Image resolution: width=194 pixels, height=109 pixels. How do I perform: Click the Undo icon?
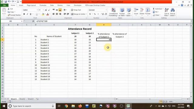tap(9, 2)
